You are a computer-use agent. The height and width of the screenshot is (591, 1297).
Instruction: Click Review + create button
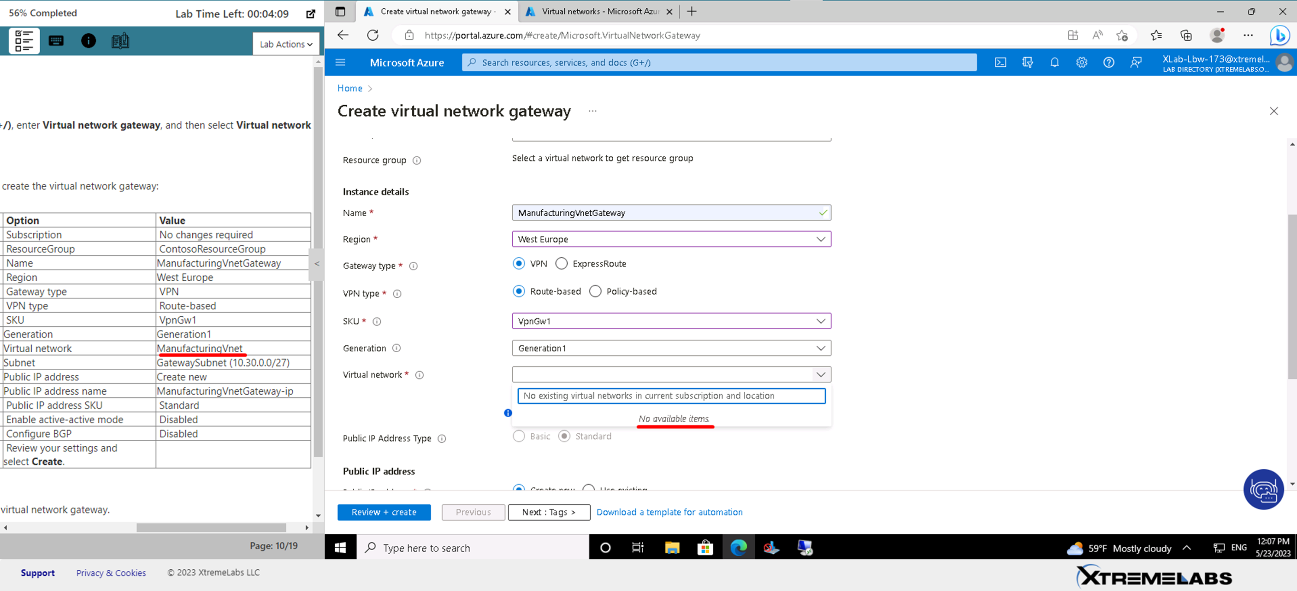(x=384, y=512)
